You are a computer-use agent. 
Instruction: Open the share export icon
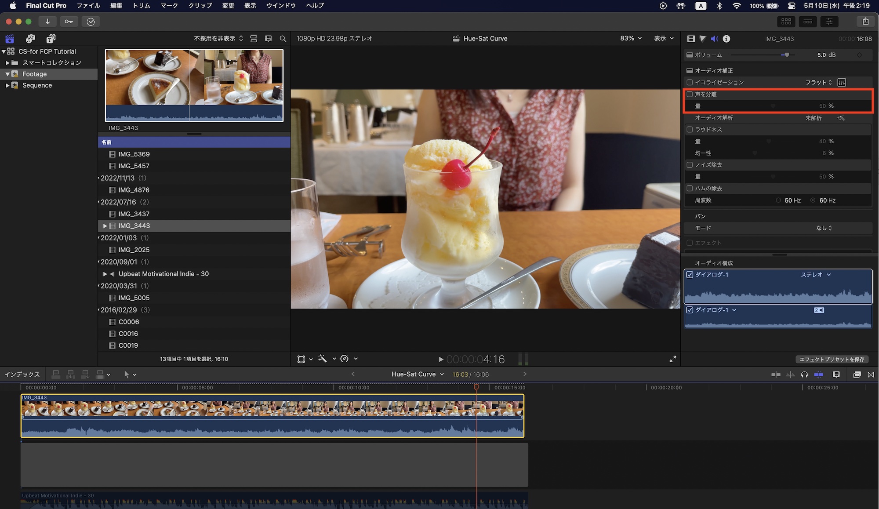pyautogui.click(x=865, y=21)
